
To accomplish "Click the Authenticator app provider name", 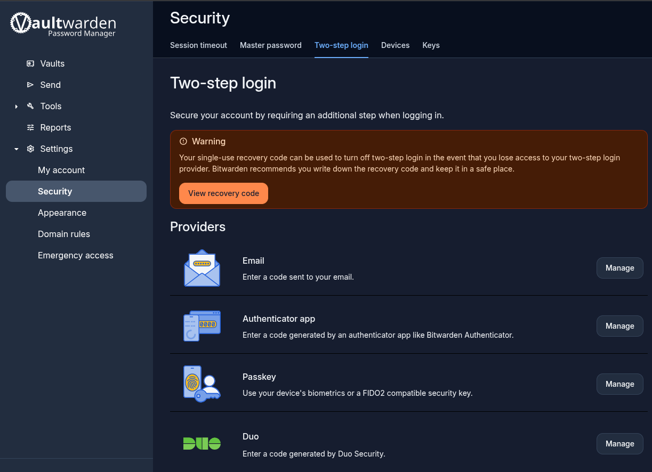I will pyautogui.click(x=279, y=319).
